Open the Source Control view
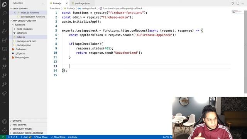247x139 pixels. (x=4, y=22)
